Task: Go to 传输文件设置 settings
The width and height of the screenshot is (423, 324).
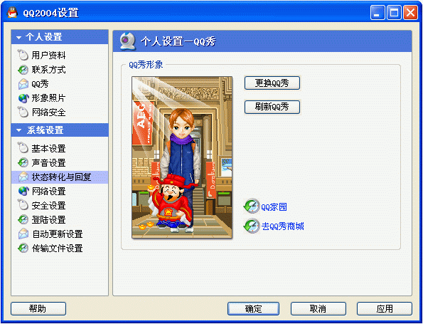Action: click(57, 248)
